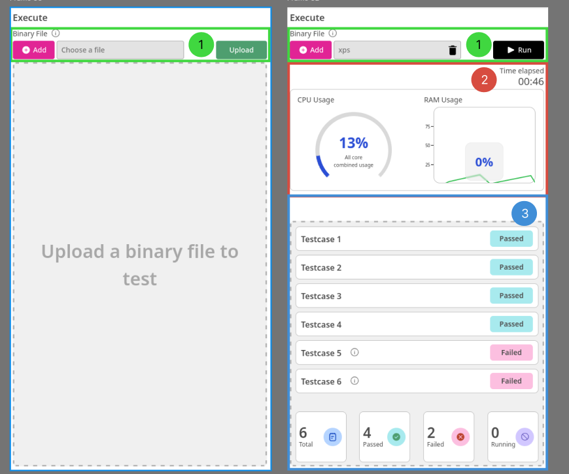Click the purple Running status icon
The width and height of the screenshot is (569, 474).
pyautogui.click(x=525, y=437)
